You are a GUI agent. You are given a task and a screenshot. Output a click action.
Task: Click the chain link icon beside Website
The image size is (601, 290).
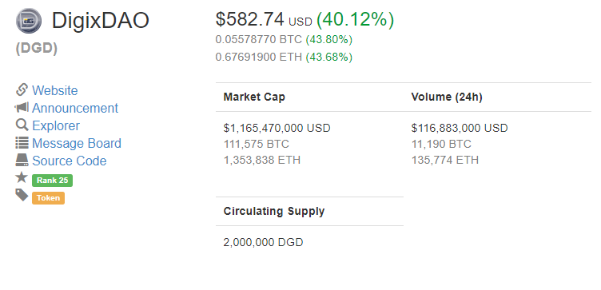(x=22, y=89)
